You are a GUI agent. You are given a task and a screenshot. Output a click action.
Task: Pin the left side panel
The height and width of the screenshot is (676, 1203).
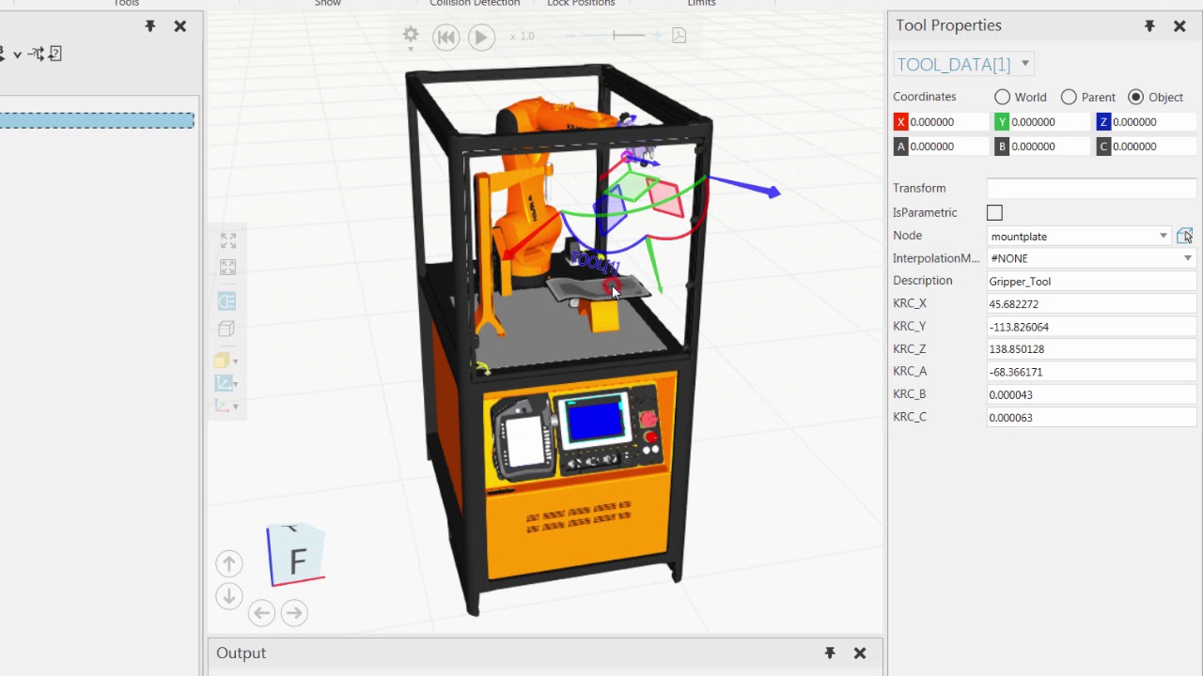[150, 26]
